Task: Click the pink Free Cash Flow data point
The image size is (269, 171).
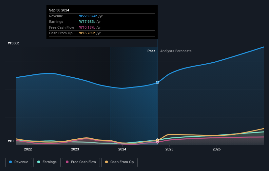Action: (157, 142)
